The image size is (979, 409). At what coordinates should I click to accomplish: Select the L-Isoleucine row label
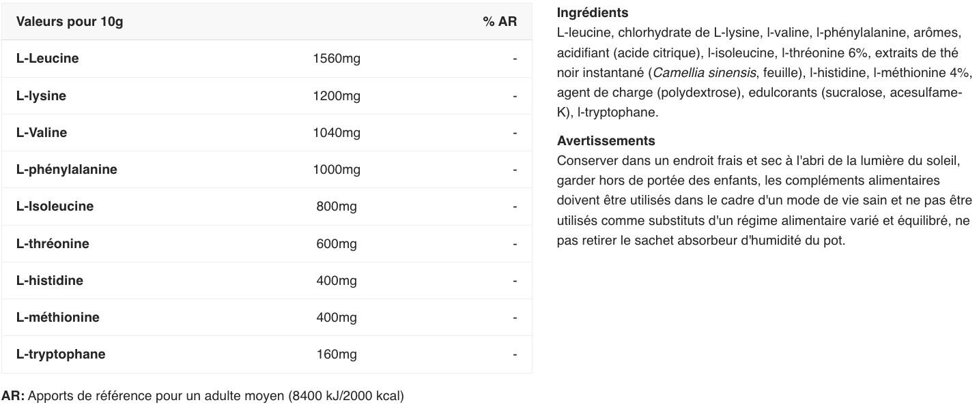pos(55,207)
